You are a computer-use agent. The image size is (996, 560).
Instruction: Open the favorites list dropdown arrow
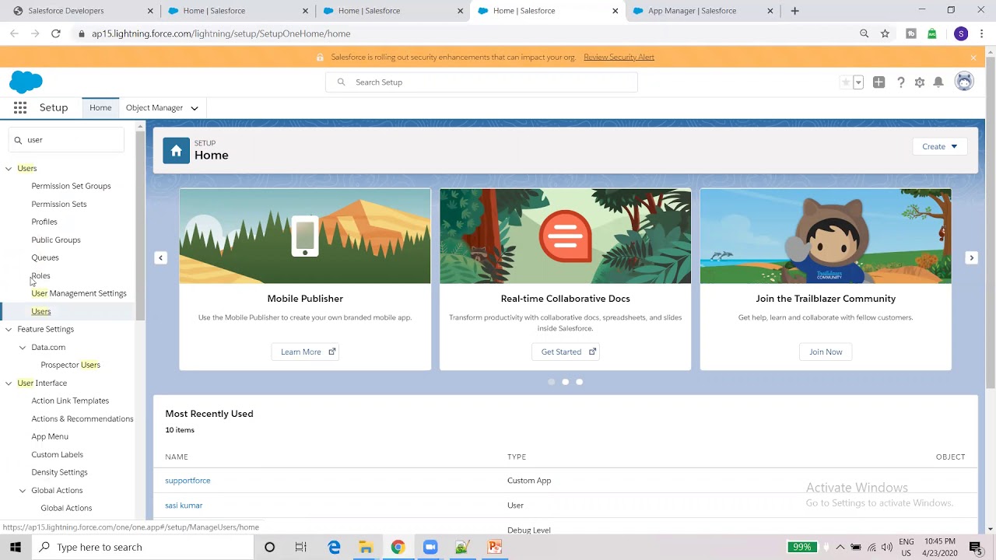pos(858,82)
